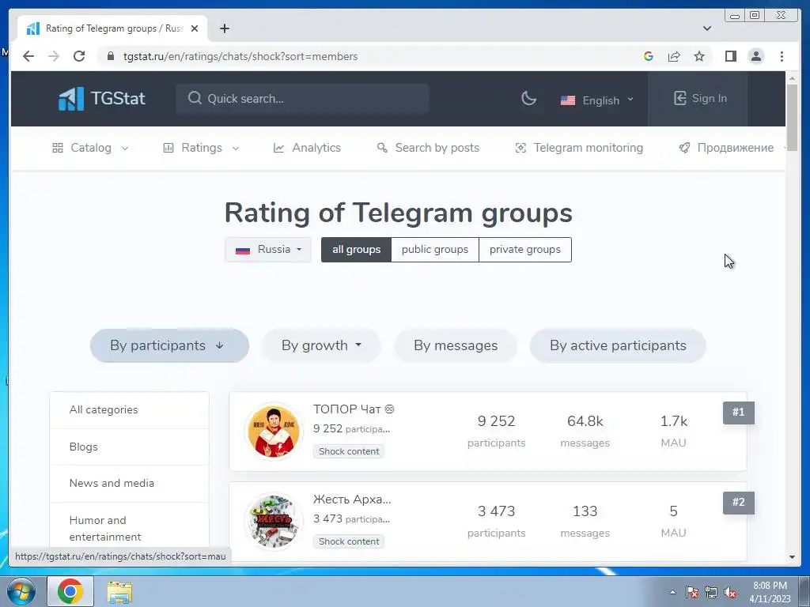The height and width of the screenshot is (607, 810).
Task: Click the muted volume tray icon
Action: pyautogui.click(x=730, y=592)
